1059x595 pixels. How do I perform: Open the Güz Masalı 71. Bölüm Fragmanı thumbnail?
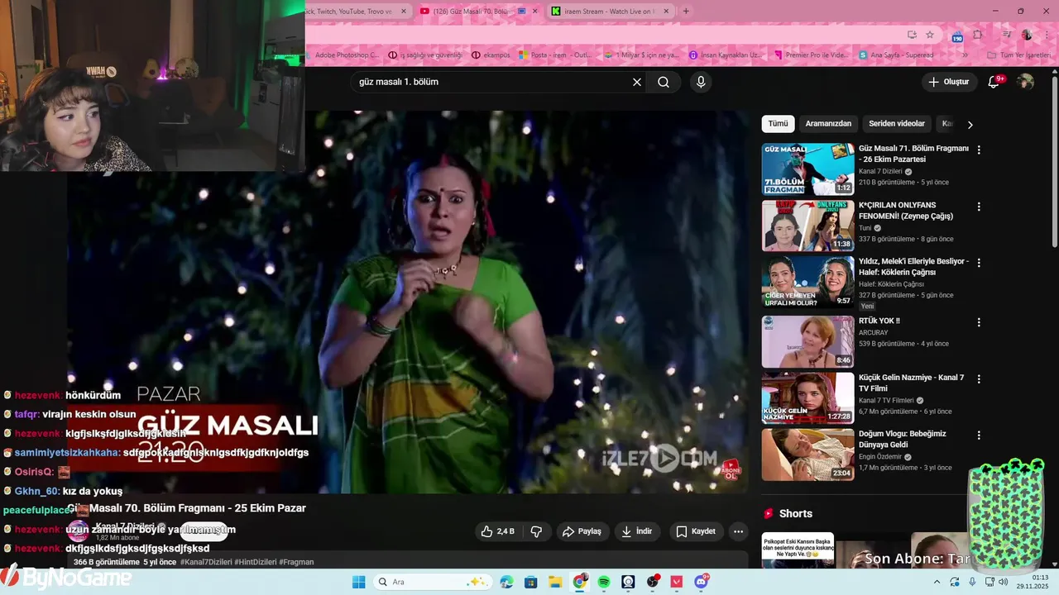[x=808, y=169]
